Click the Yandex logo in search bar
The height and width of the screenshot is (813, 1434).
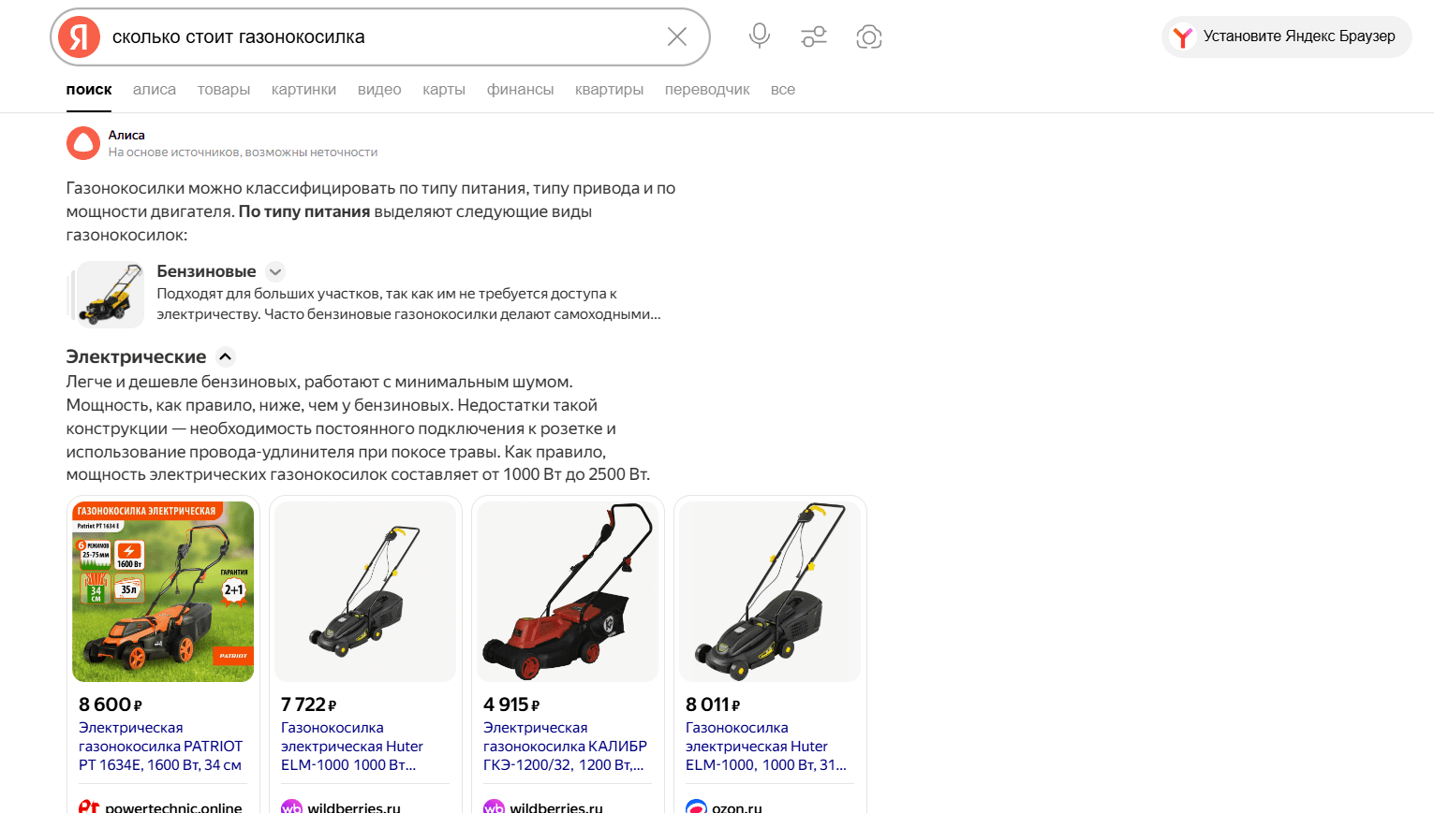[x=80, y=37]
